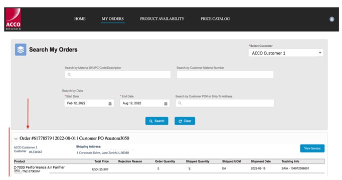Click the ACCO Customer 1 link in order
The image size is (342, 180).
point(26,147)
